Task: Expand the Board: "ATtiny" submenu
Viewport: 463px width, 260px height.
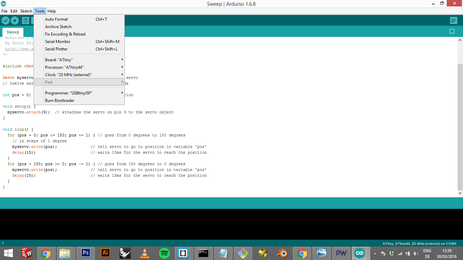Action: tap(79, 60)
